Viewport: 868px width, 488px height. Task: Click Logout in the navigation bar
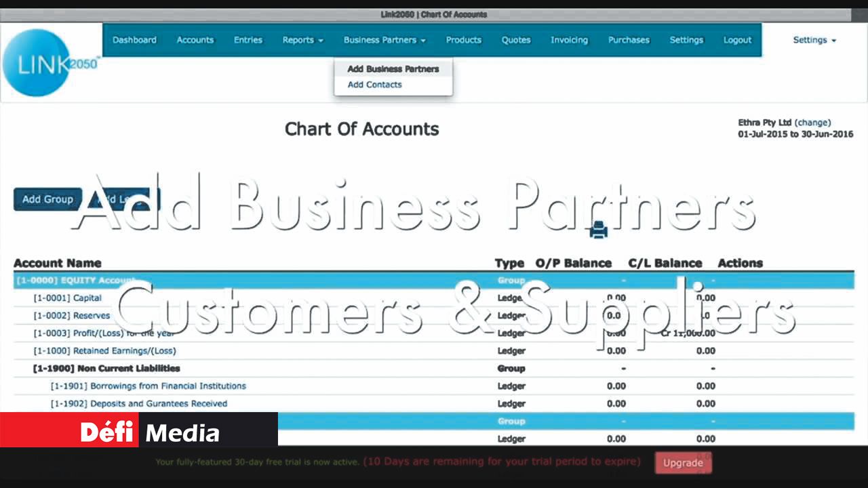[737, 40]
